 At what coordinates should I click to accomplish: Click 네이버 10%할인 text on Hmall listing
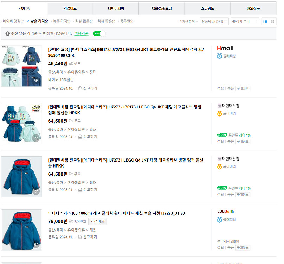click(x=61, y=80)
